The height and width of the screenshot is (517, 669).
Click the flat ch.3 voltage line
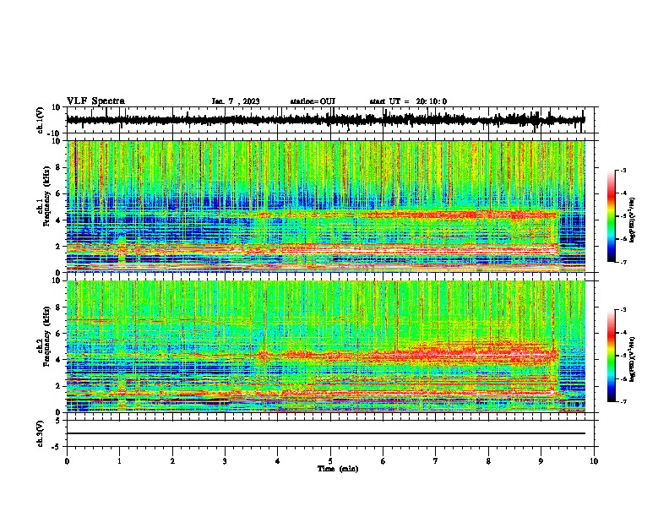(x=326, y=433)
